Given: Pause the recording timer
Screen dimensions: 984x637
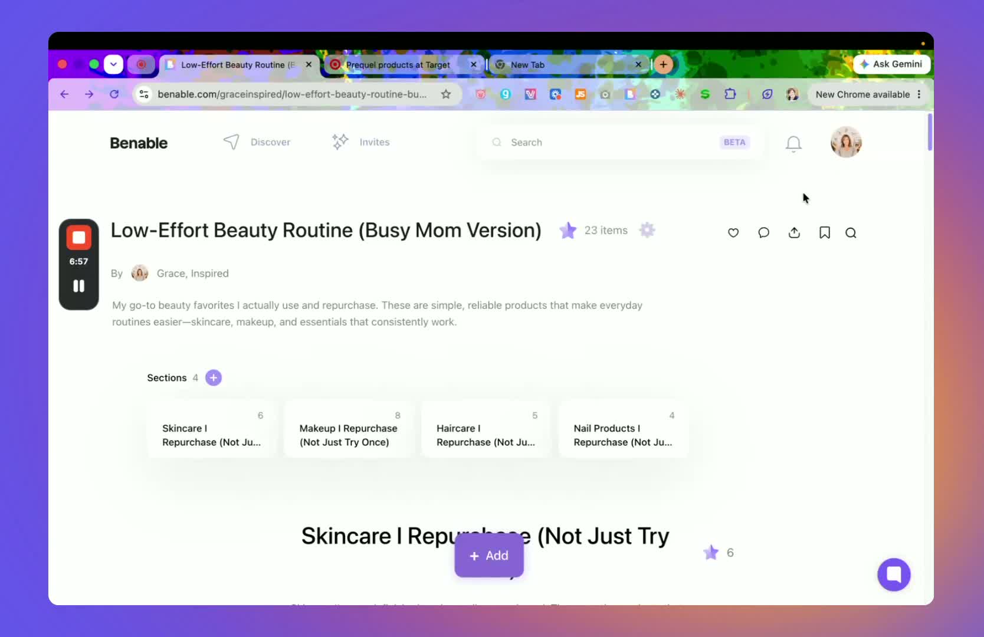Looking at the screenshot, I should click(x=78, y=286).
